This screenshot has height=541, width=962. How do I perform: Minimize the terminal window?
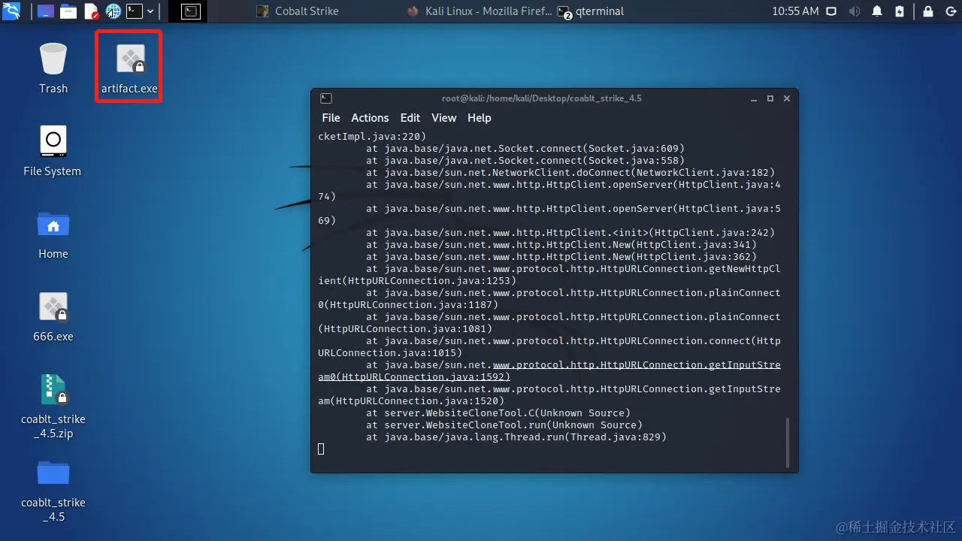[x=754, y=98]
